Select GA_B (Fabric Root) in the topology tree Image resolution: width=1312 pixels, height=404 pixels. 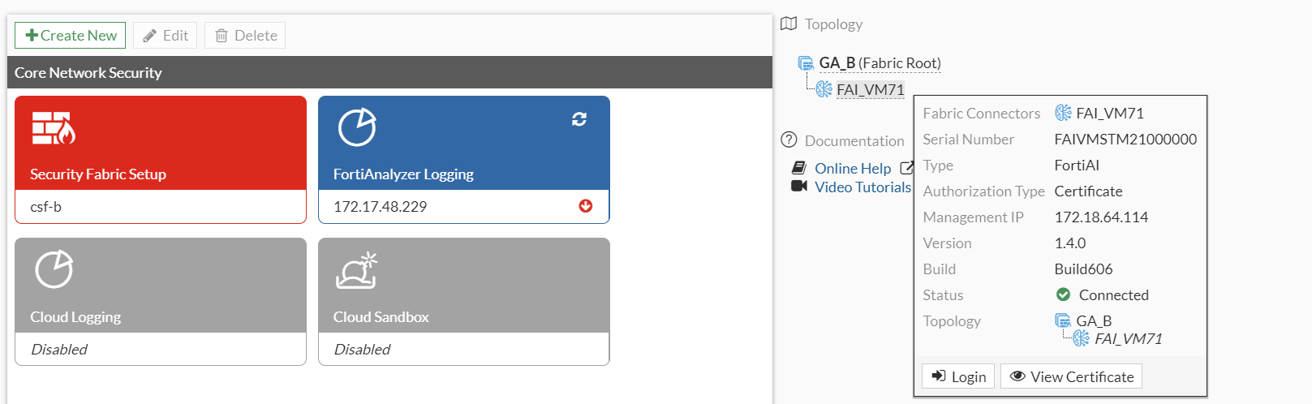[880, 62]
